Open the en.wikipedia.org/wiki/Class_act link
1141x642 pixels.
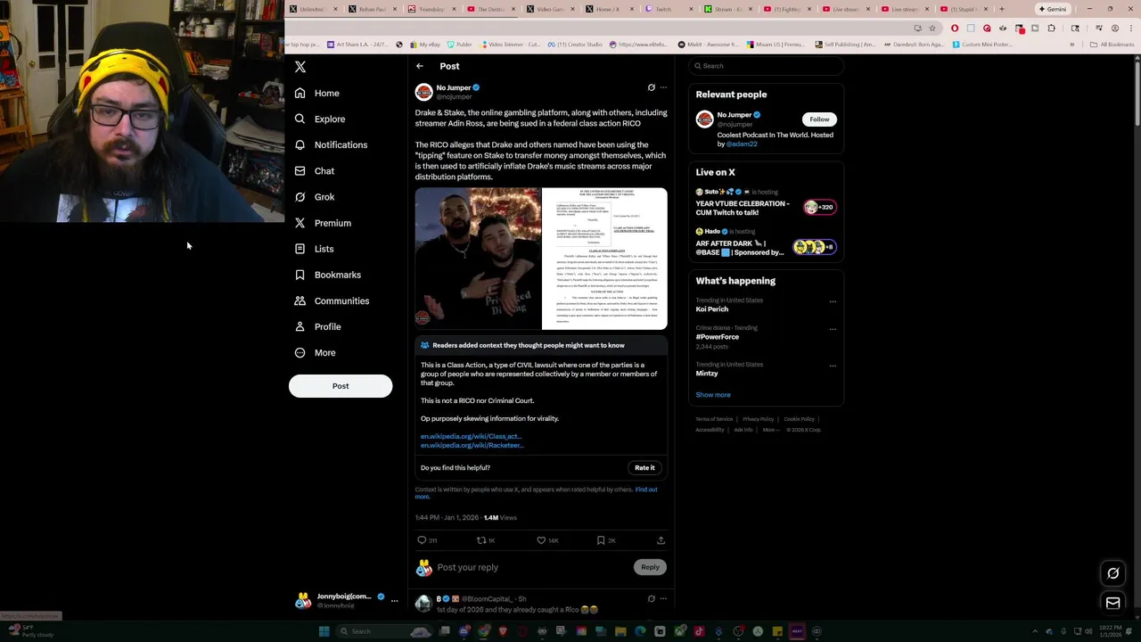click(x=471, y=436)
